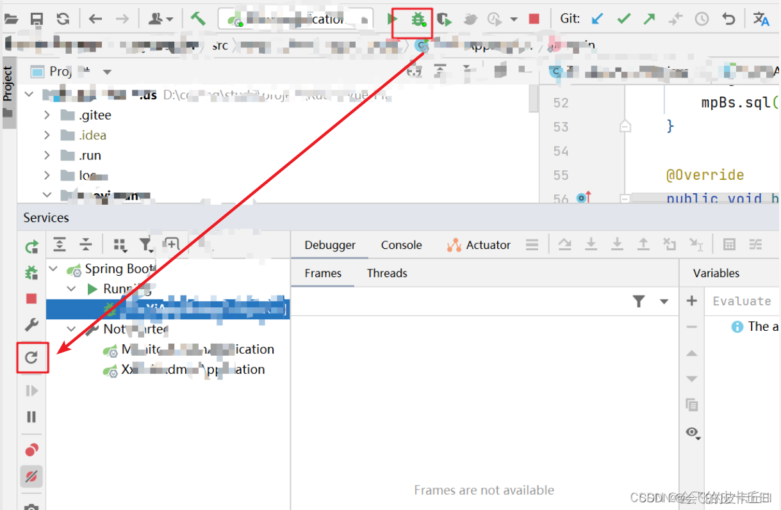Show Git history with the clock icon
This screenshot has height=510, width=781.
tap(702, 19)
